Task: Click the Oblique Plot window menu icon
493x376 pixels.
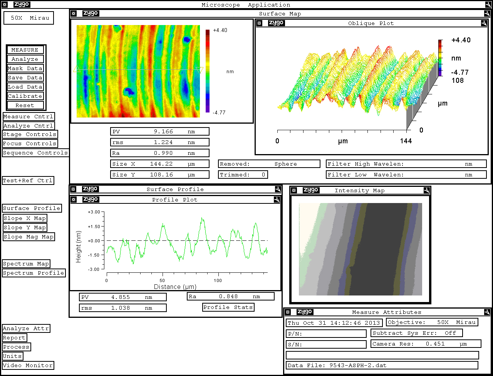Action: click(259, 23)
